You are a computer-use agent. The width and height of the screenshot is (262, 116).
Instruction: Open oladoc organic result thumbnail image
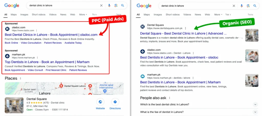tap(252, 56)
